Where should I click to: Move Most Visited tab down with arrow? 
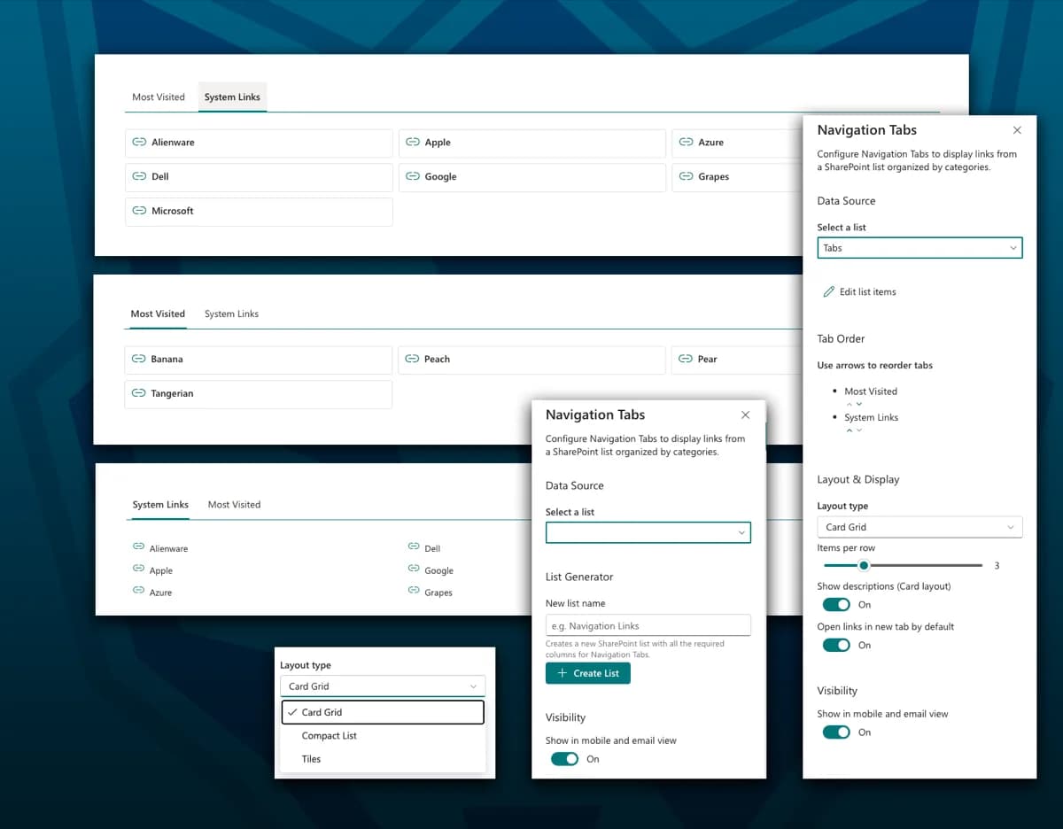point(858,404)
